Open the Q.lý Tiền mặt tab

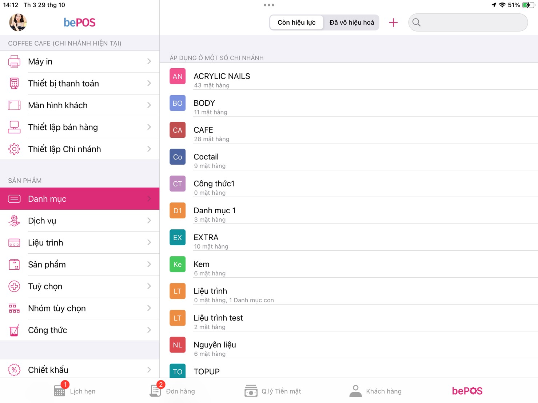272,391
